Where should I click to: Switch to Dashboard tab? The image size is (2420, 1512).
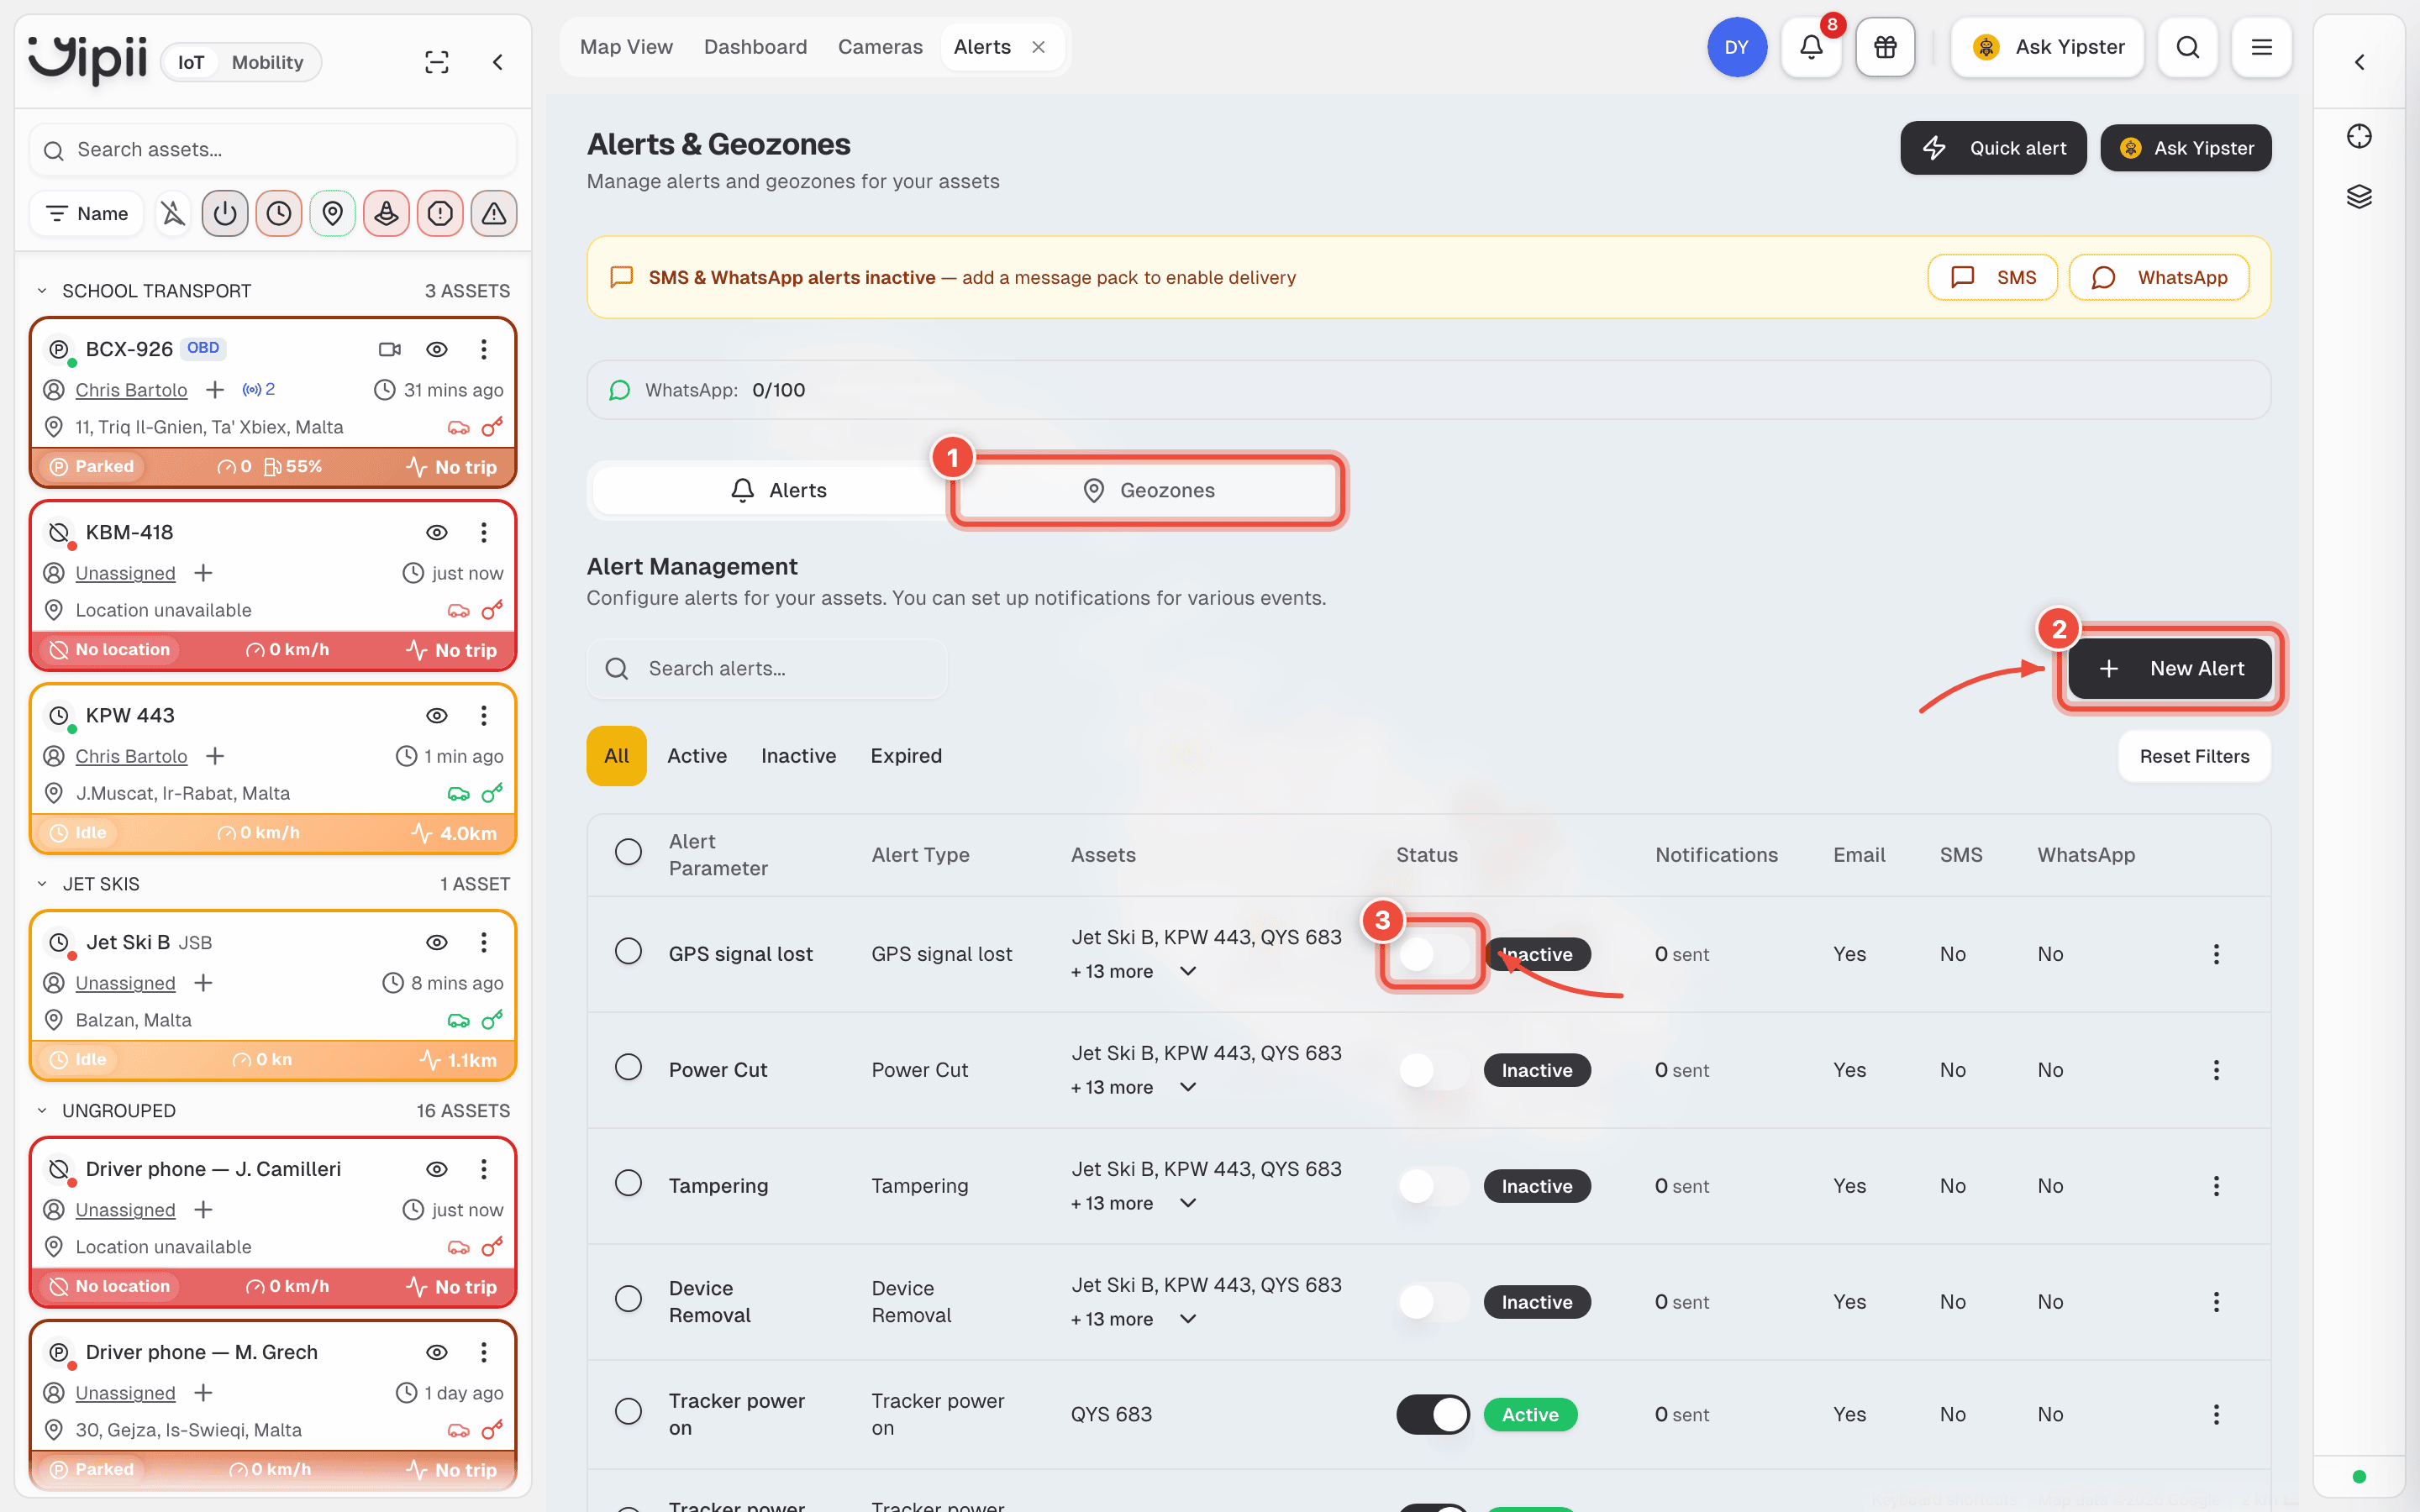coord(755,47)
